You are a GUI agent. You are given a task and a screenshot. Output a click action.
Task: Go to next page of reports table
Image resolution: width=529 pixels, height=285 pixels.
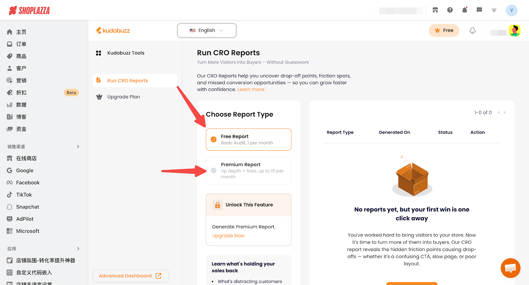point(505,113)
